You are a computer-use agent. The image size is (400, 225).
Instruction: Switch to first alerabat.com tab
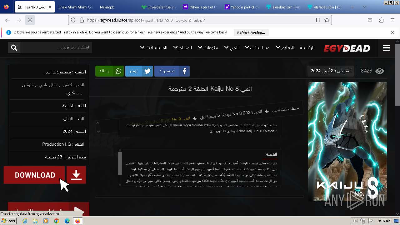(283, 7)
